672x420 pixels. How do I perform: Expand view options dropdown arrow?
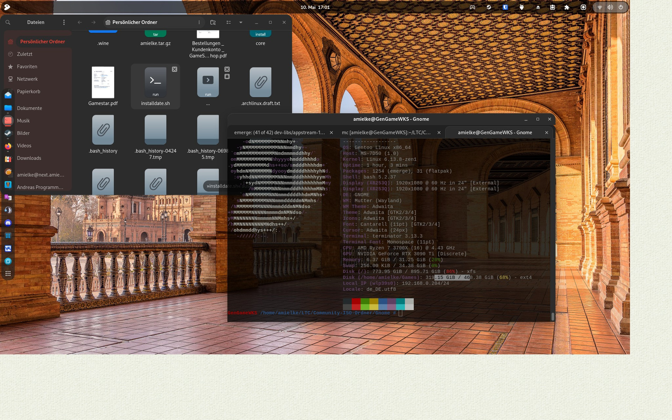[x=241, y=22]
